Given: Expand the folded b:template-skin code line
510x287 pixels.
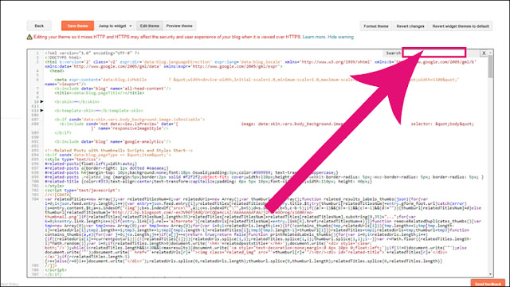Looking at the screenshot, I should pyautogui.click(x=41, y=111).
